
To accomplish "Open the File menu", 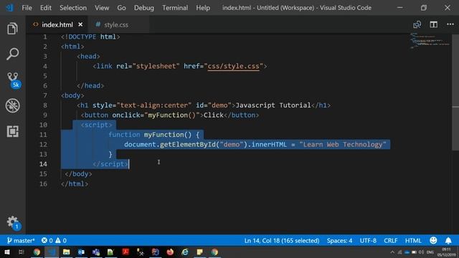I will click(x=27, y=8).
